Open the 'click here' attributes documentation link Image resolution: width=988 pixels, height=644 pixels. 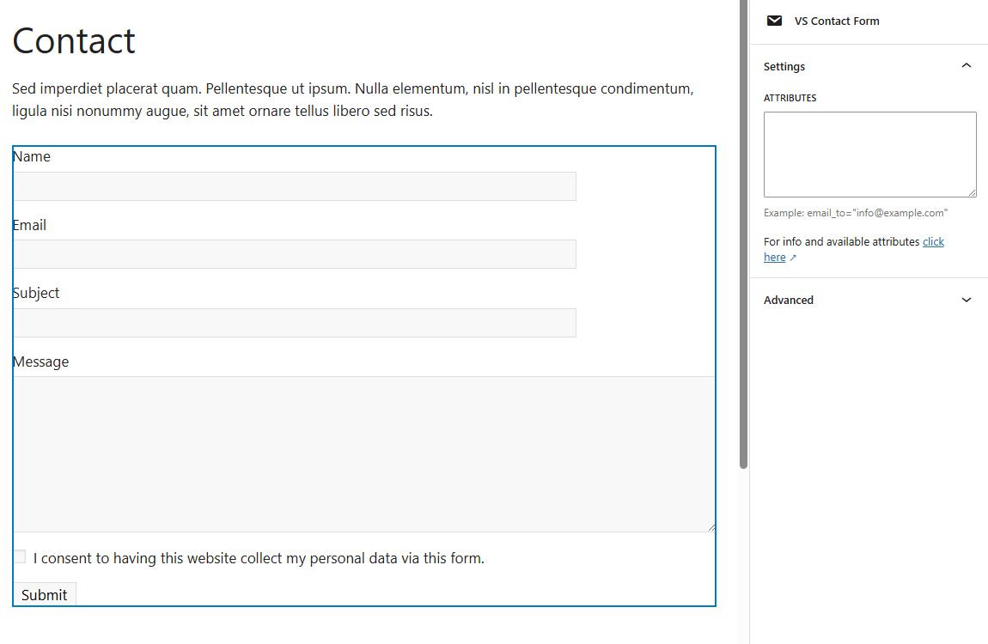point(933,241)
